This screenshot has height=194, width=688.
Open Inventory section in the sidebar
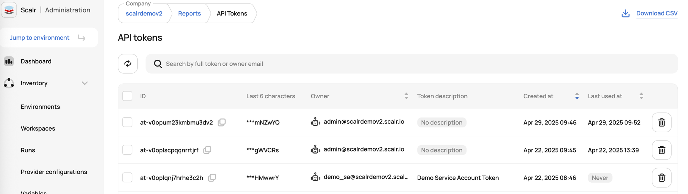(34, 83)
